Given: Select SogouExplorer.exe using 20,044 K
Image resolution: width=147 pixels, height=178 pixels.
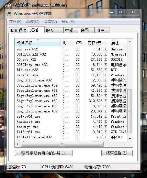Looking at the screenshot, I should click(71, 111).
